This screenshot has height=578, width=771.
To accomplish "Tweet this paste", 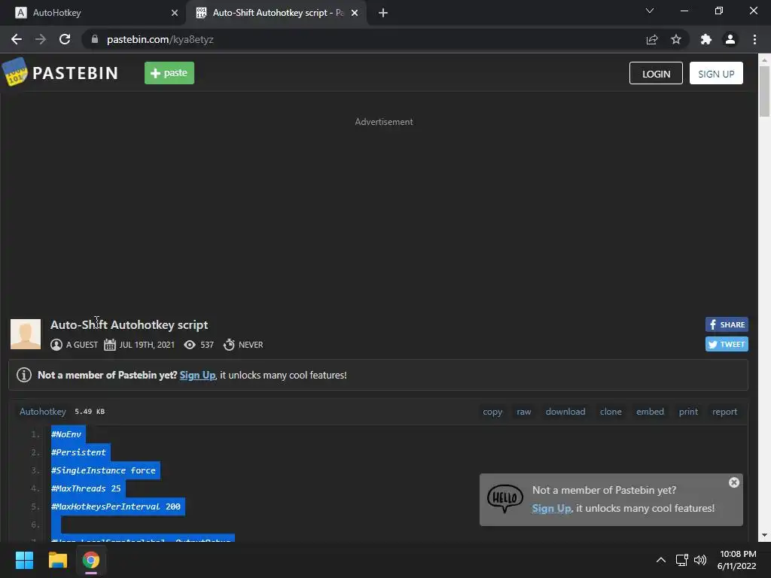I will point(727,344).
